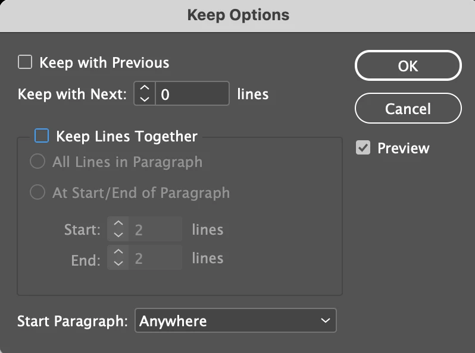Image resolution: width=475 pixels, height=353 pixels.
Task: Click the End lines up arrow
Action: click(x=117, y=253)
